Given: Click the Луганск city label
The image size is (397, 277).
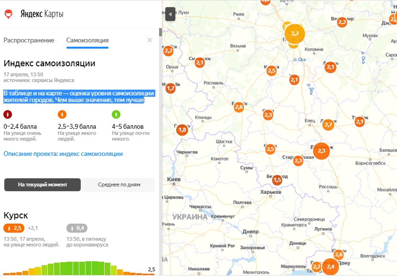Looking at the screenshot, I should pos(323,229).
